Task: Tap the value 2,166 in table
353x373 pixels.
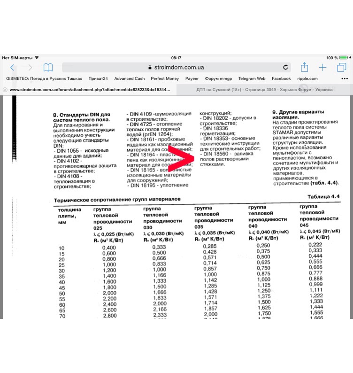Action: pos(160,309)
